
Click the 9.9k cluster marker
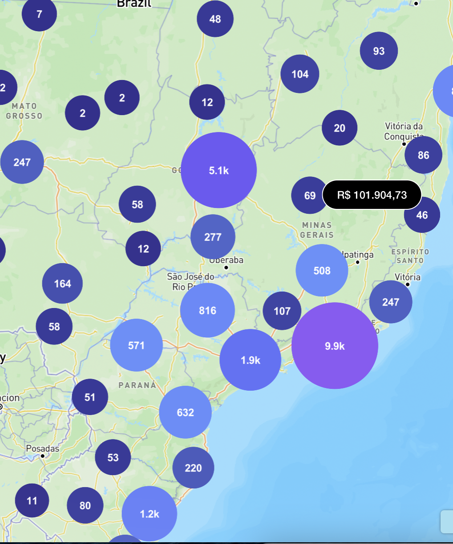pyautogui.click(x=335, y=346)
